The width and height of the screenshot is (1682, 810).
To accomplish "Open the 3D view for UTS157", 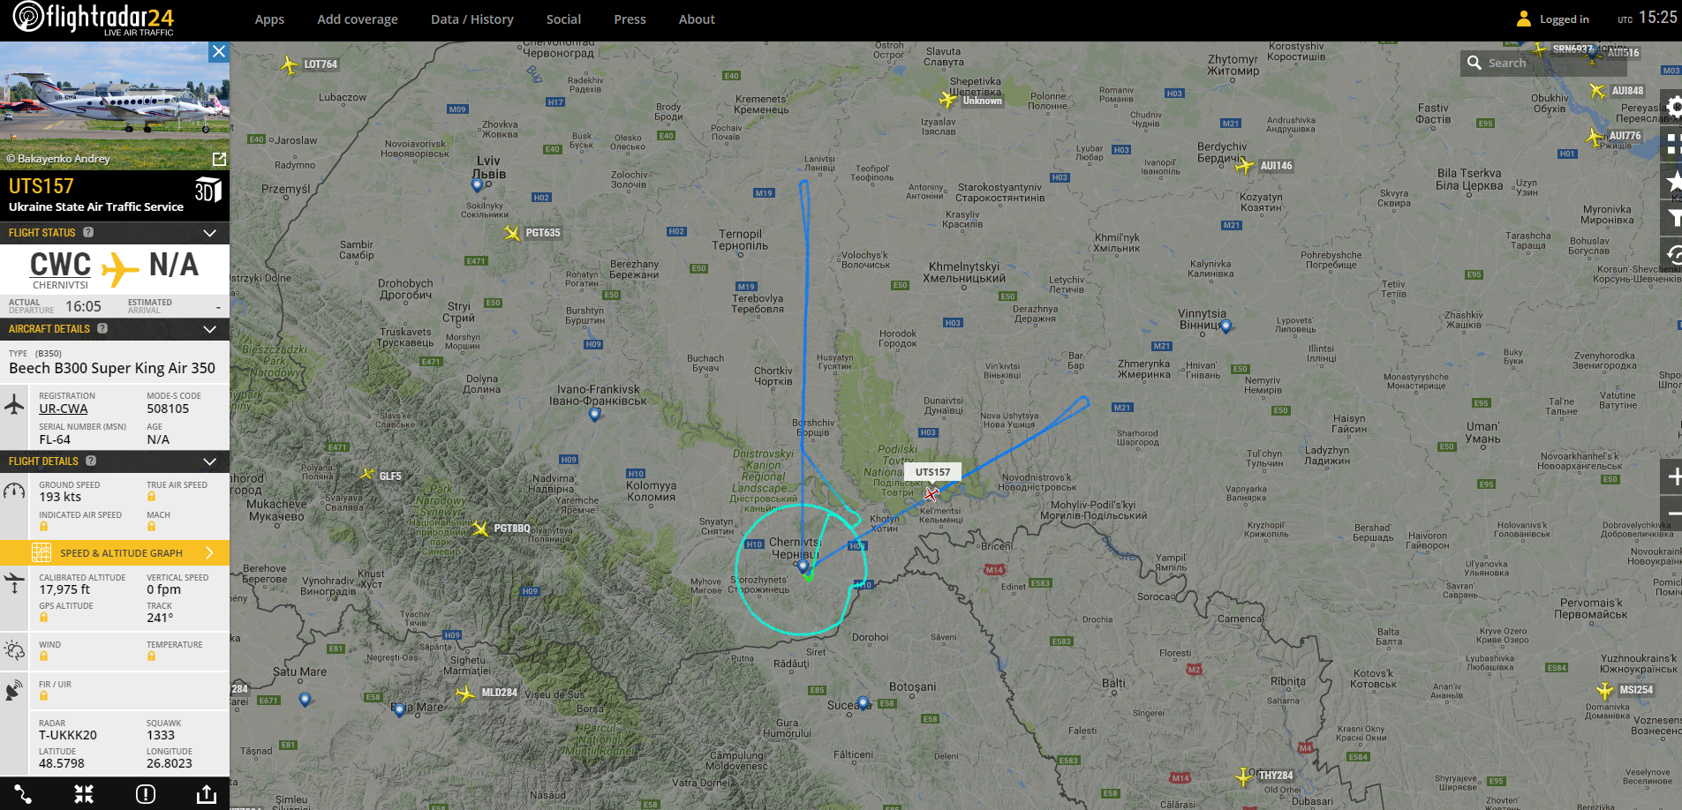I will 208,190.
